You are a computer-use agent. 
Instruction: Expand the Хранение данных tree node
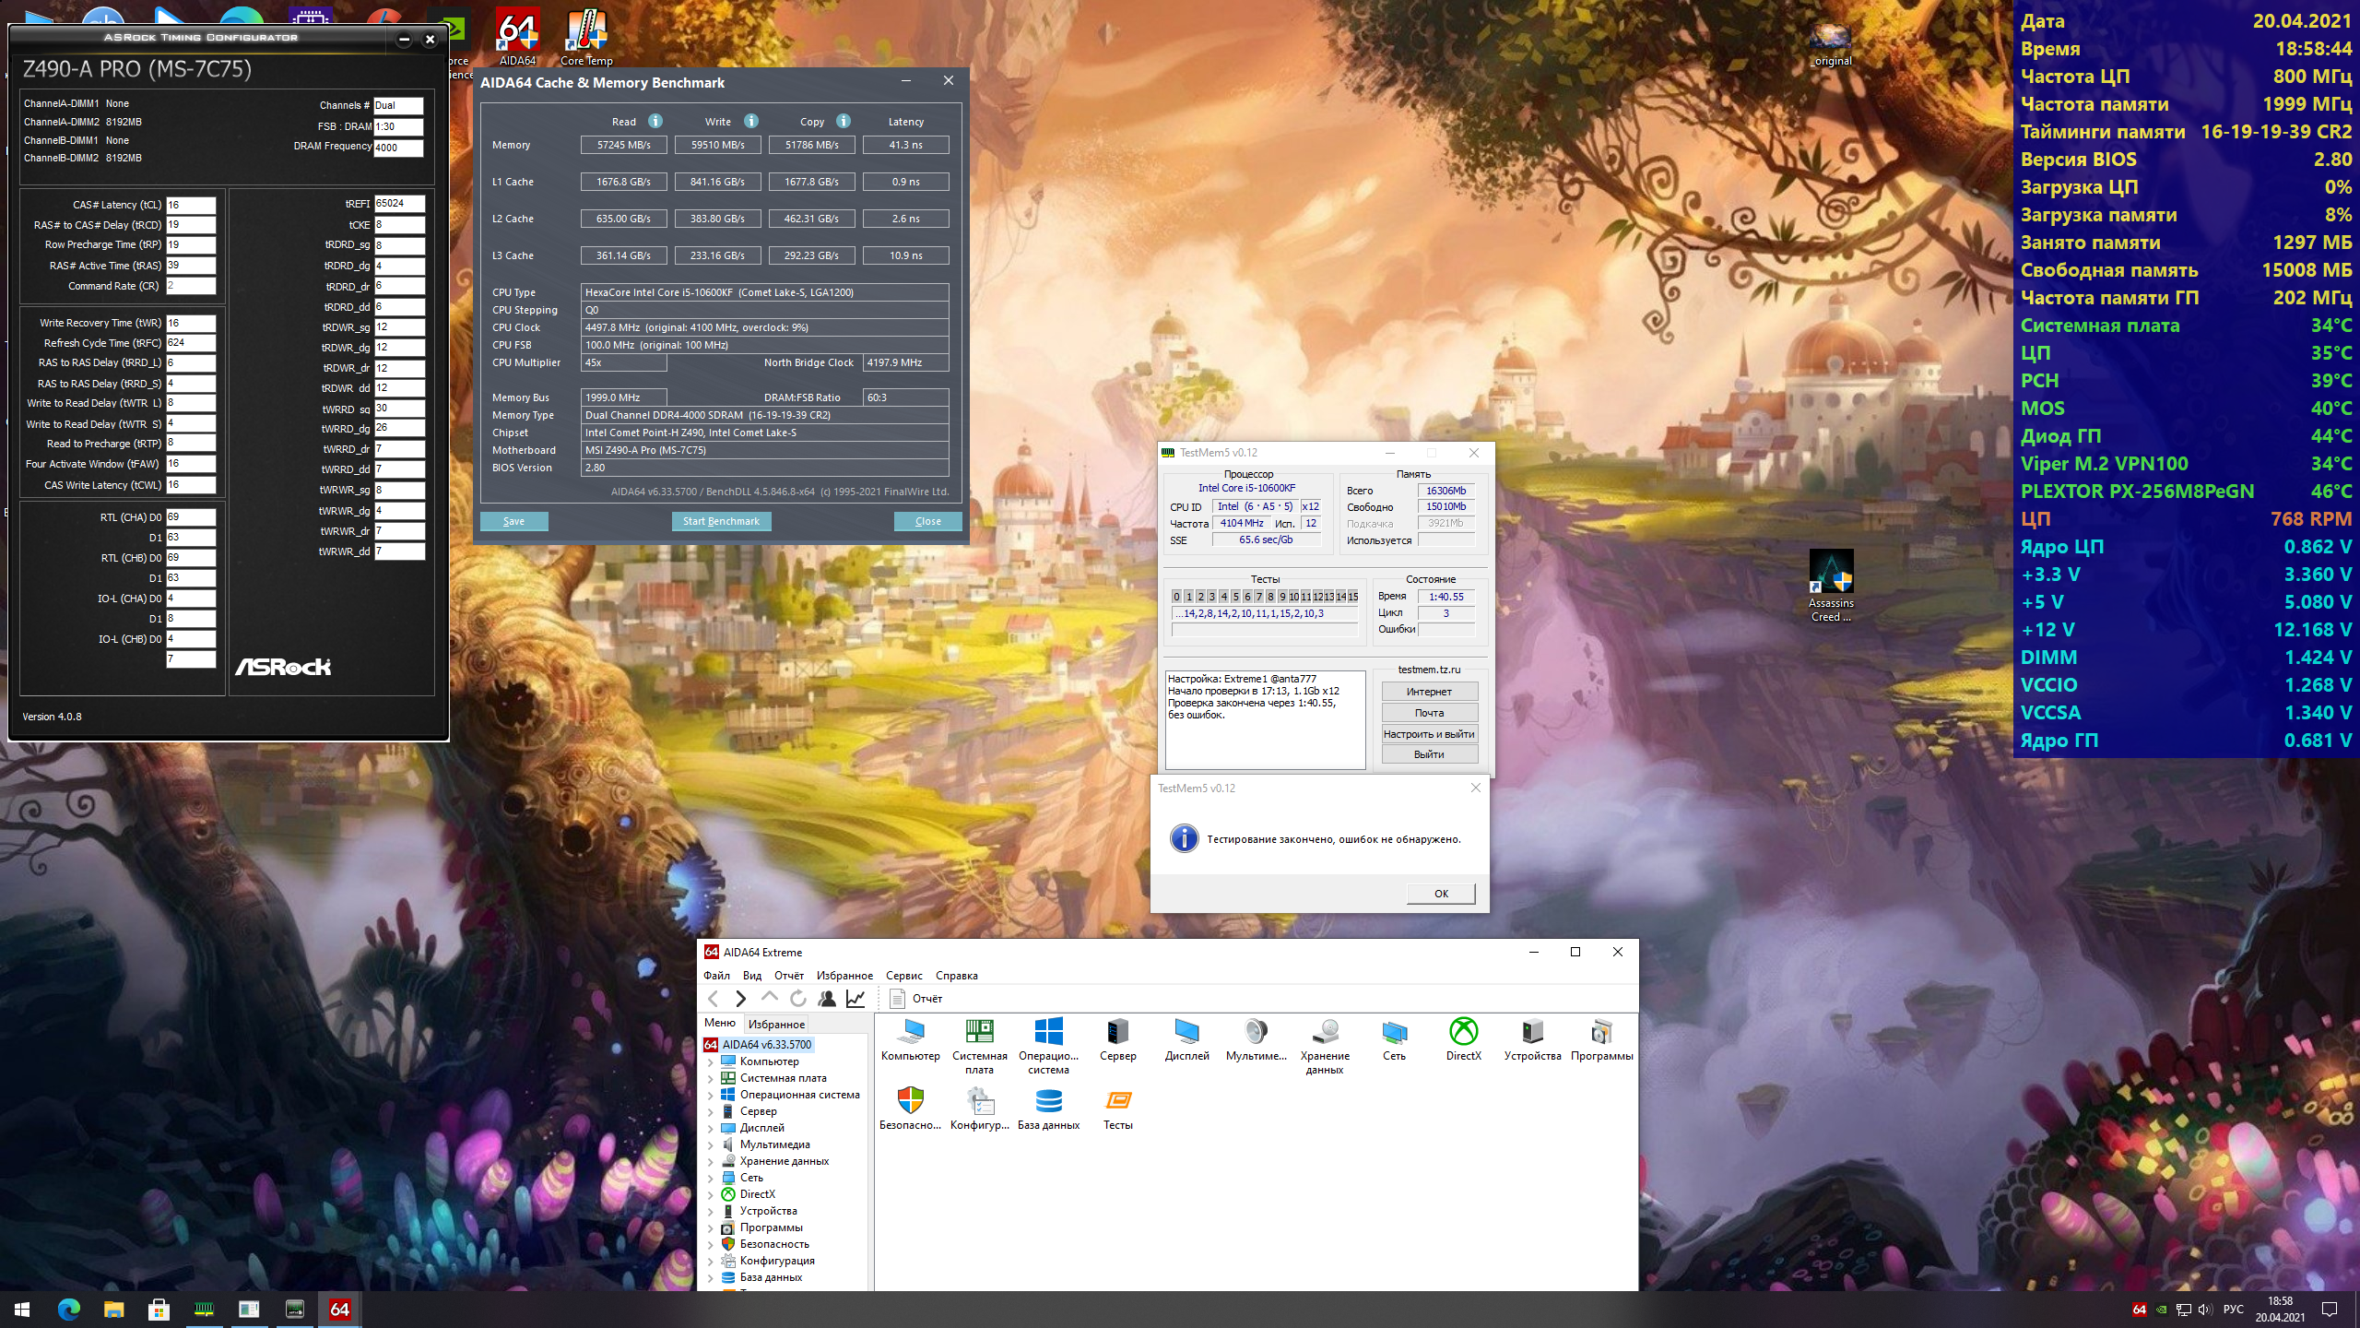[711, 1161]
